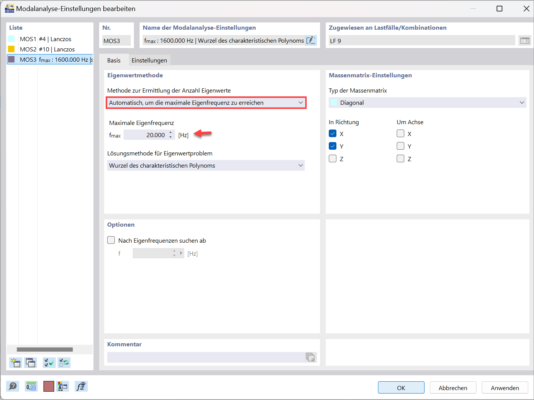
Task: Click the invert selection icon
Action: (x=64, y=363)
